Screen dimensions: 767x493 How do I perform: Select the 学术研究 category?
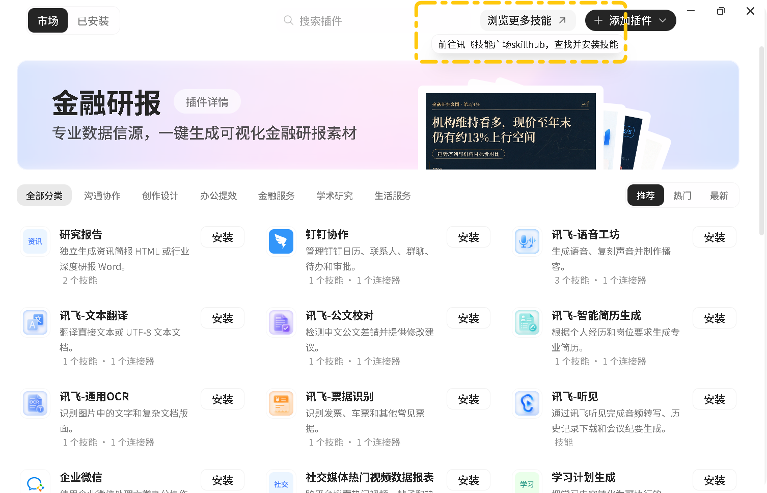pos(335,196)
